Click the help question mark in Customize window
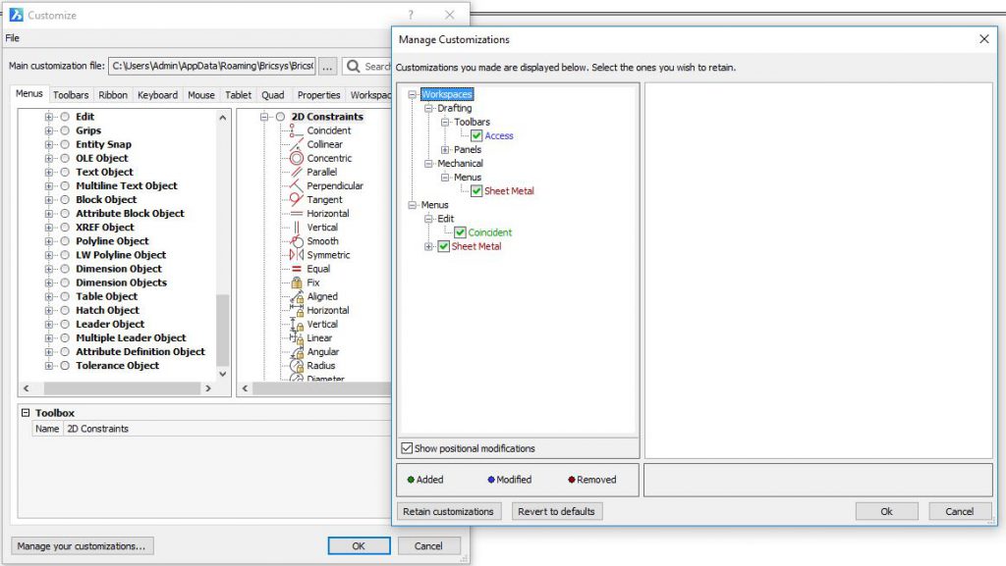This screenshot has height=566, width=1006. (411, 15)
